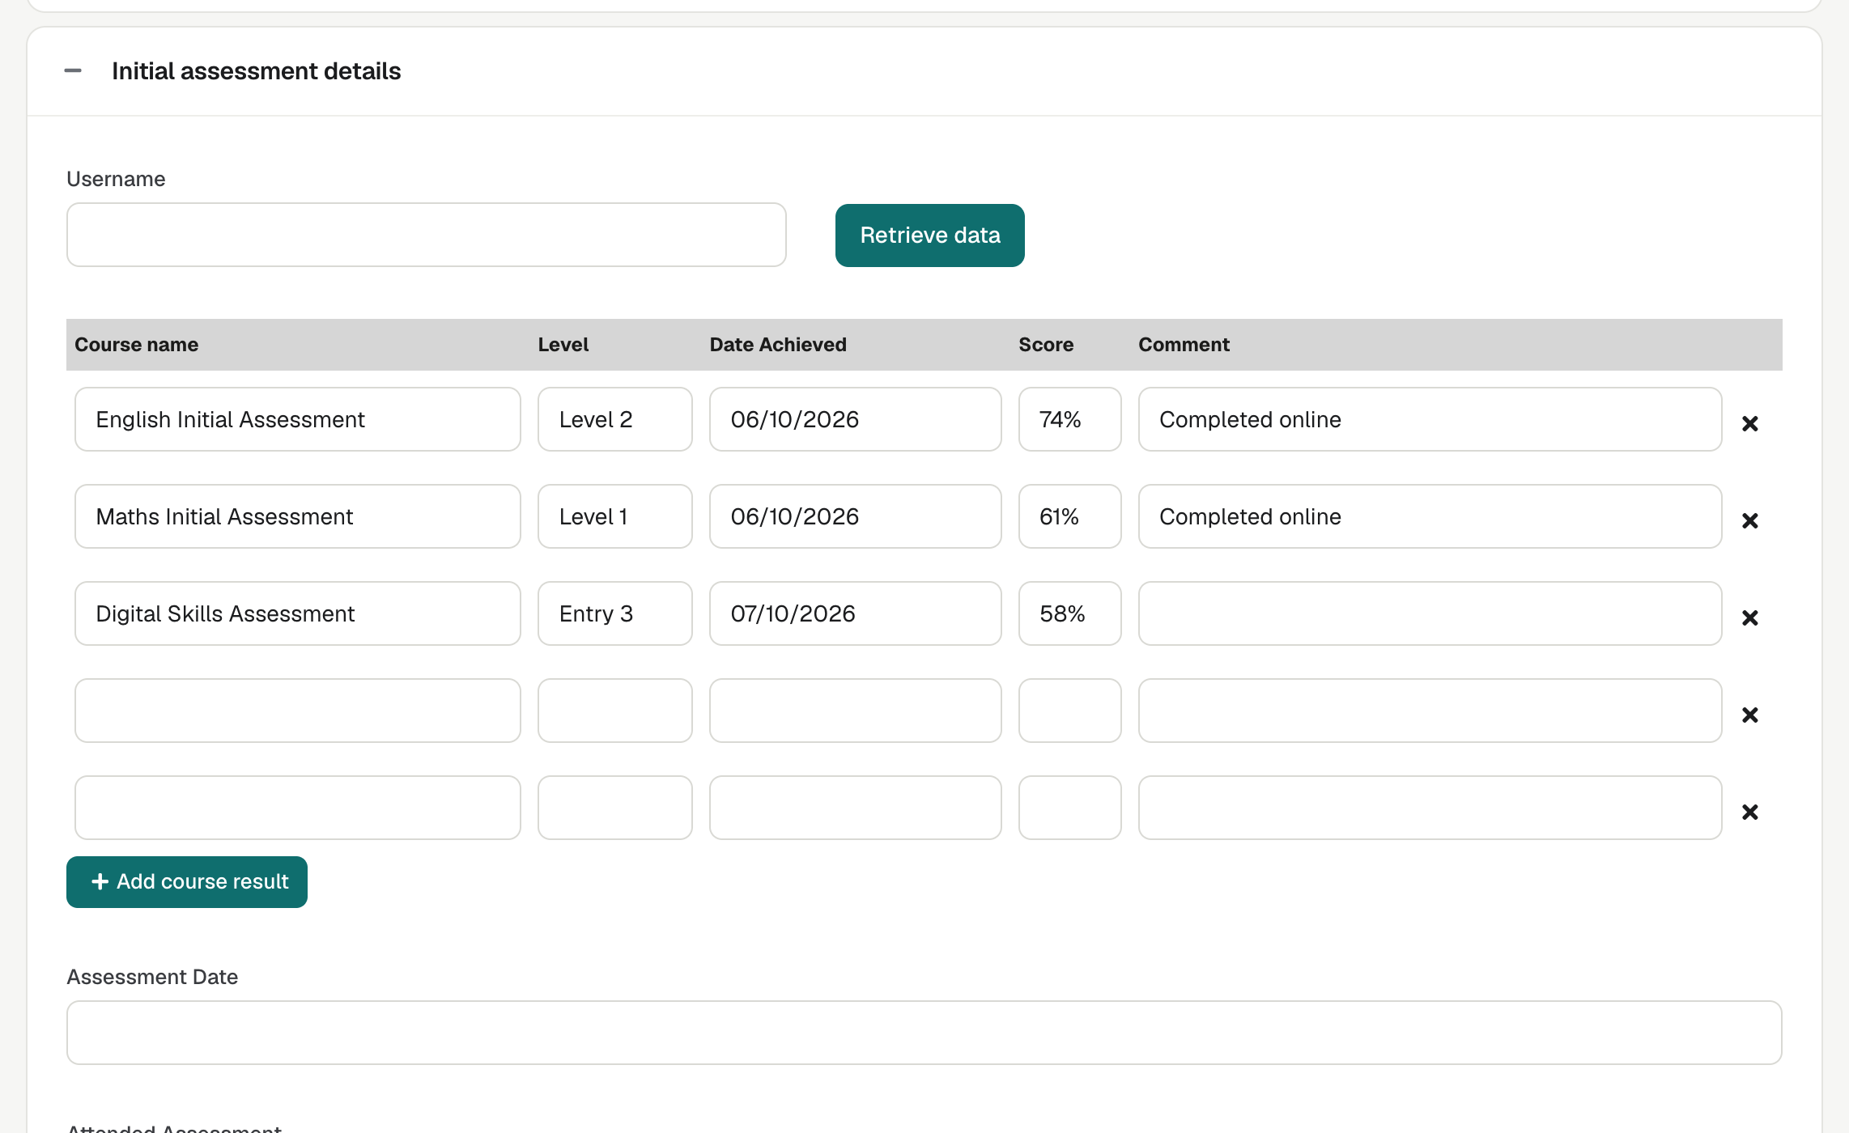Focus the Username input field
The image size is (1849, 1133).
[427, 235]
